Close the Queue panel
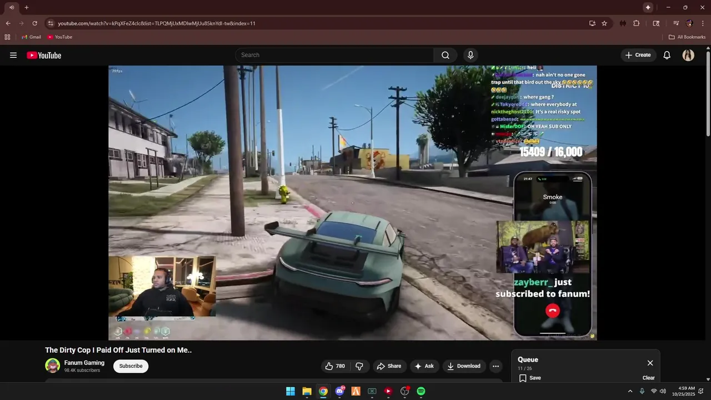This screenshot has height=400, width=711. [650, 363]
